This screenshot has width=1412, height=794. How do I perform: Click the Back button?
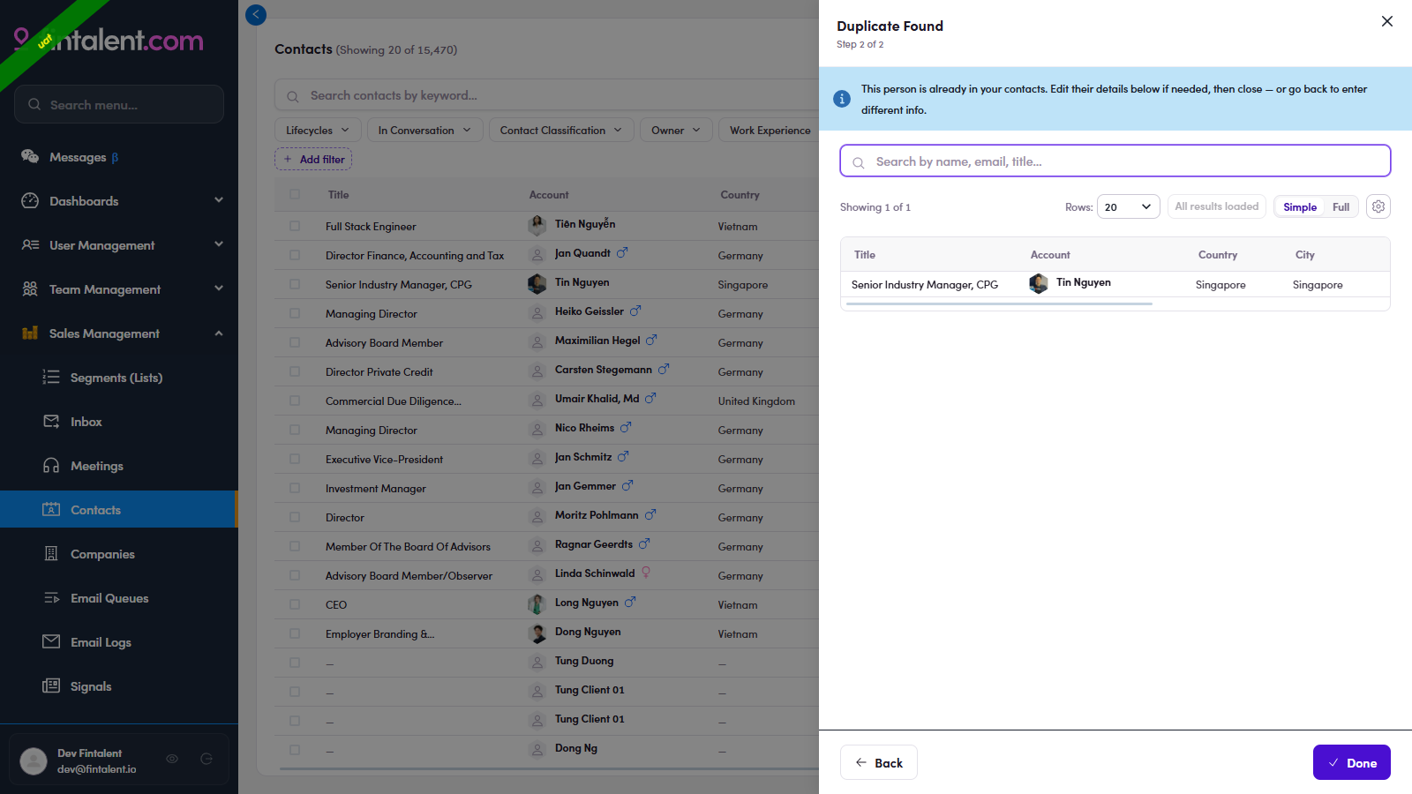click(879, 762)
